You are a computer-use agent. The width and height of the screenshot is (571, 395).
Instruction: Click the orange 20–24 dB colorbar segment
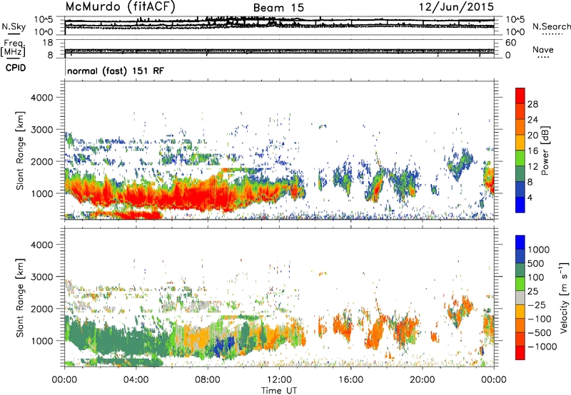(x=520, y=127)
